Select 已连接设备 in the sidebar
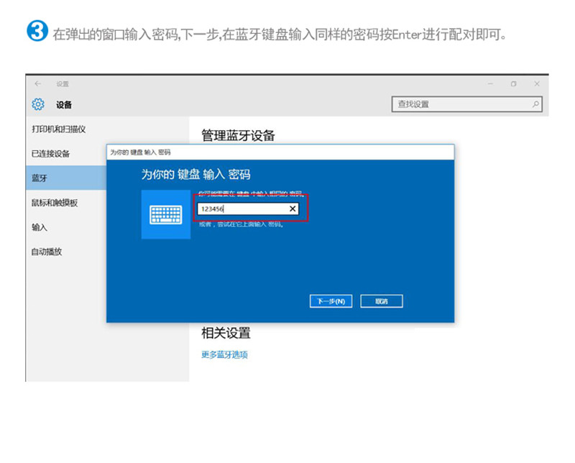Screen dimensions: 575x463 pyautogui.click(x=51, y=154)
